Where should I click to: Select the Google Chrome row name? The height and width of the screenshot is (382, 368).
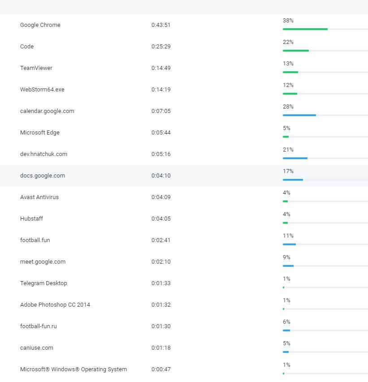40,25
